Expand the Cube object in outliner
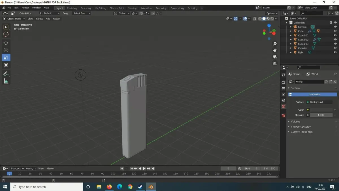The height and width of the screenshot is (191, 339). 291,31
